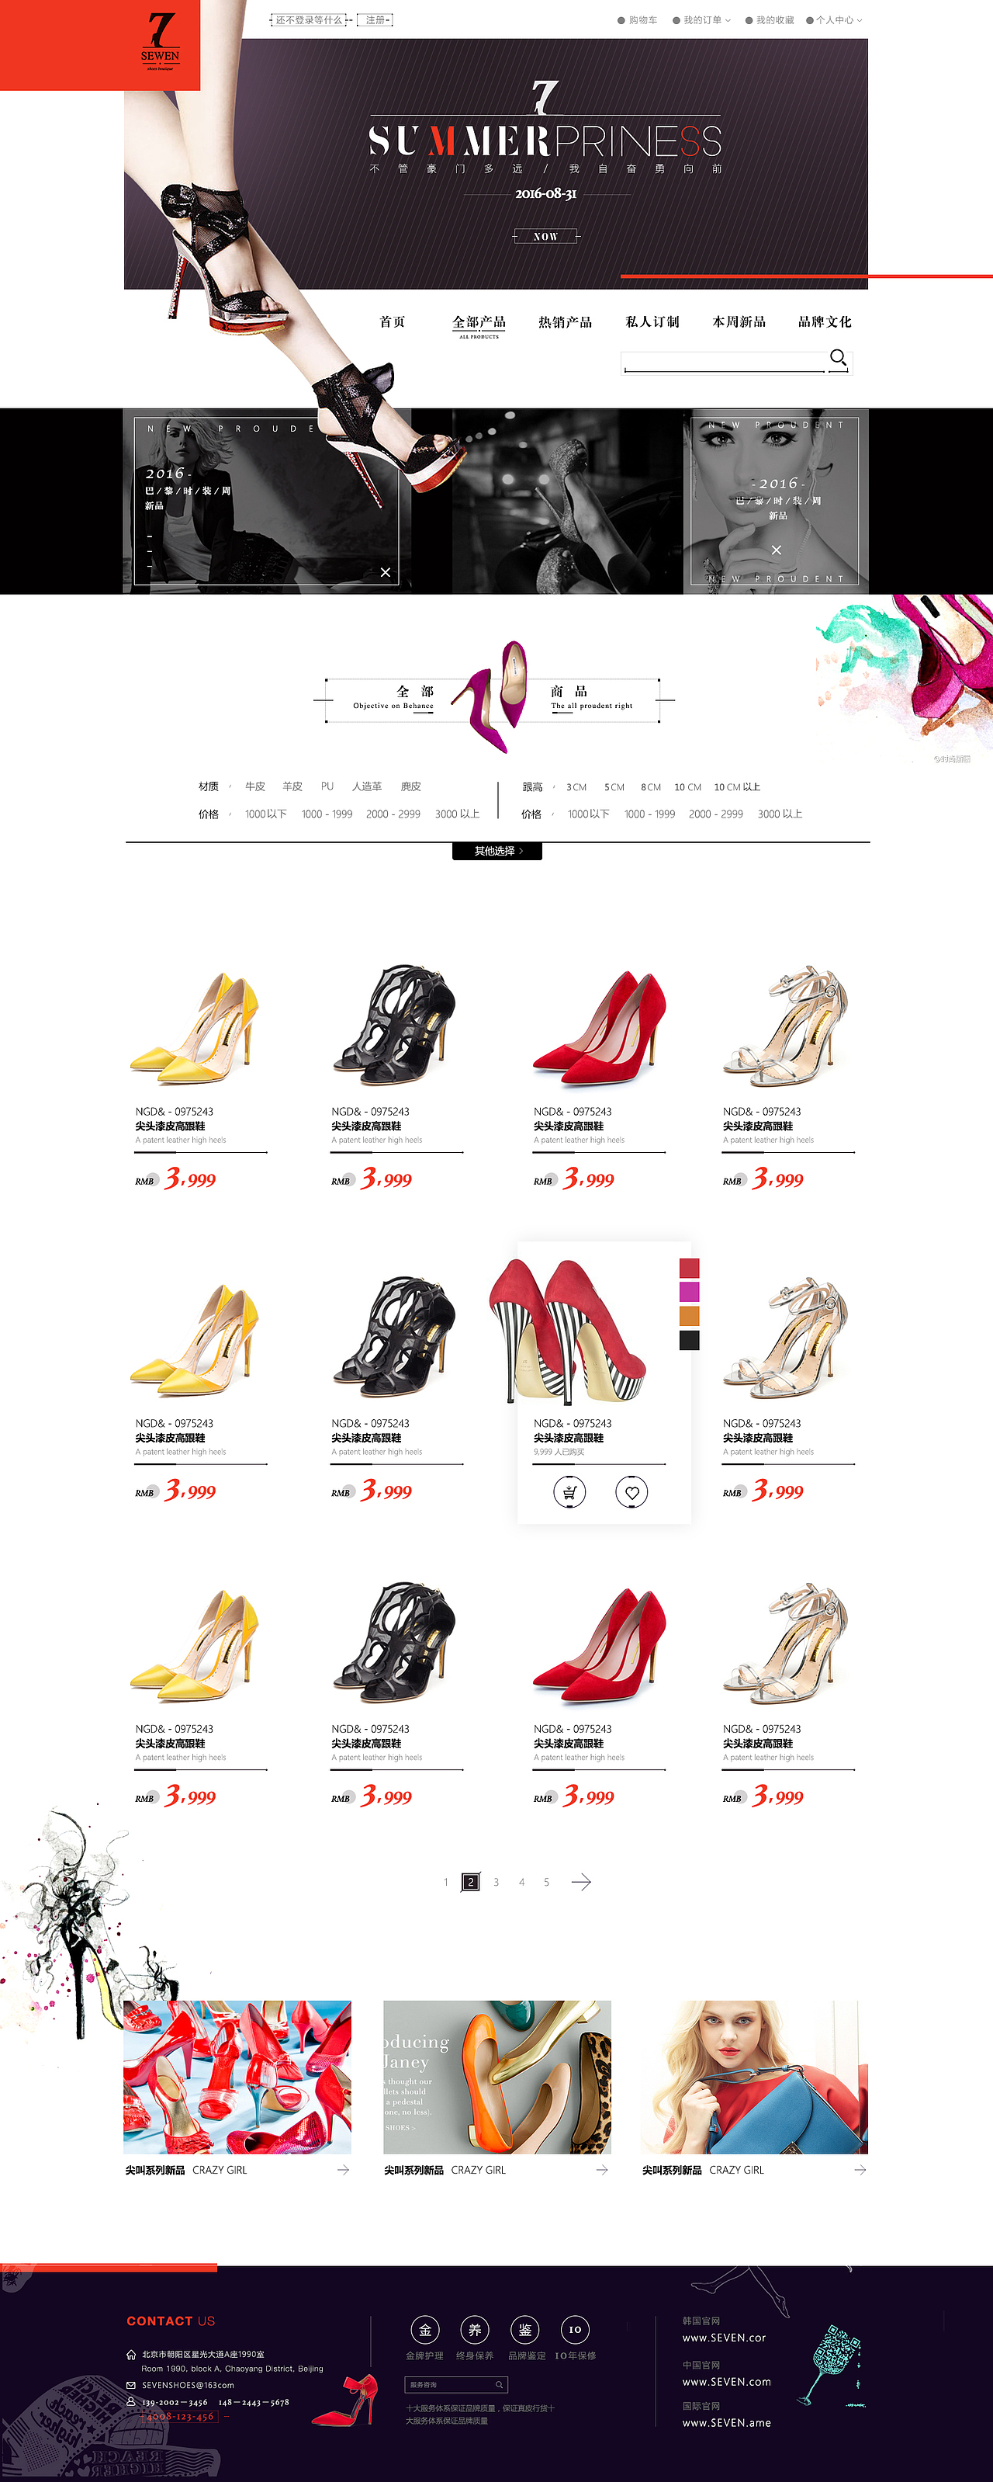Select the 牛皮 material filter

[255, 787]
